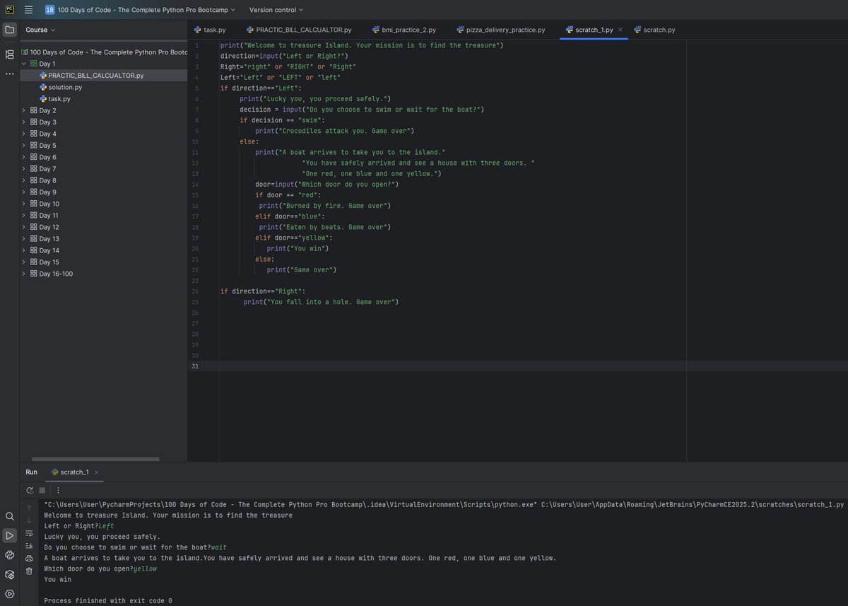Click the print console output icon

click(29, 558)
